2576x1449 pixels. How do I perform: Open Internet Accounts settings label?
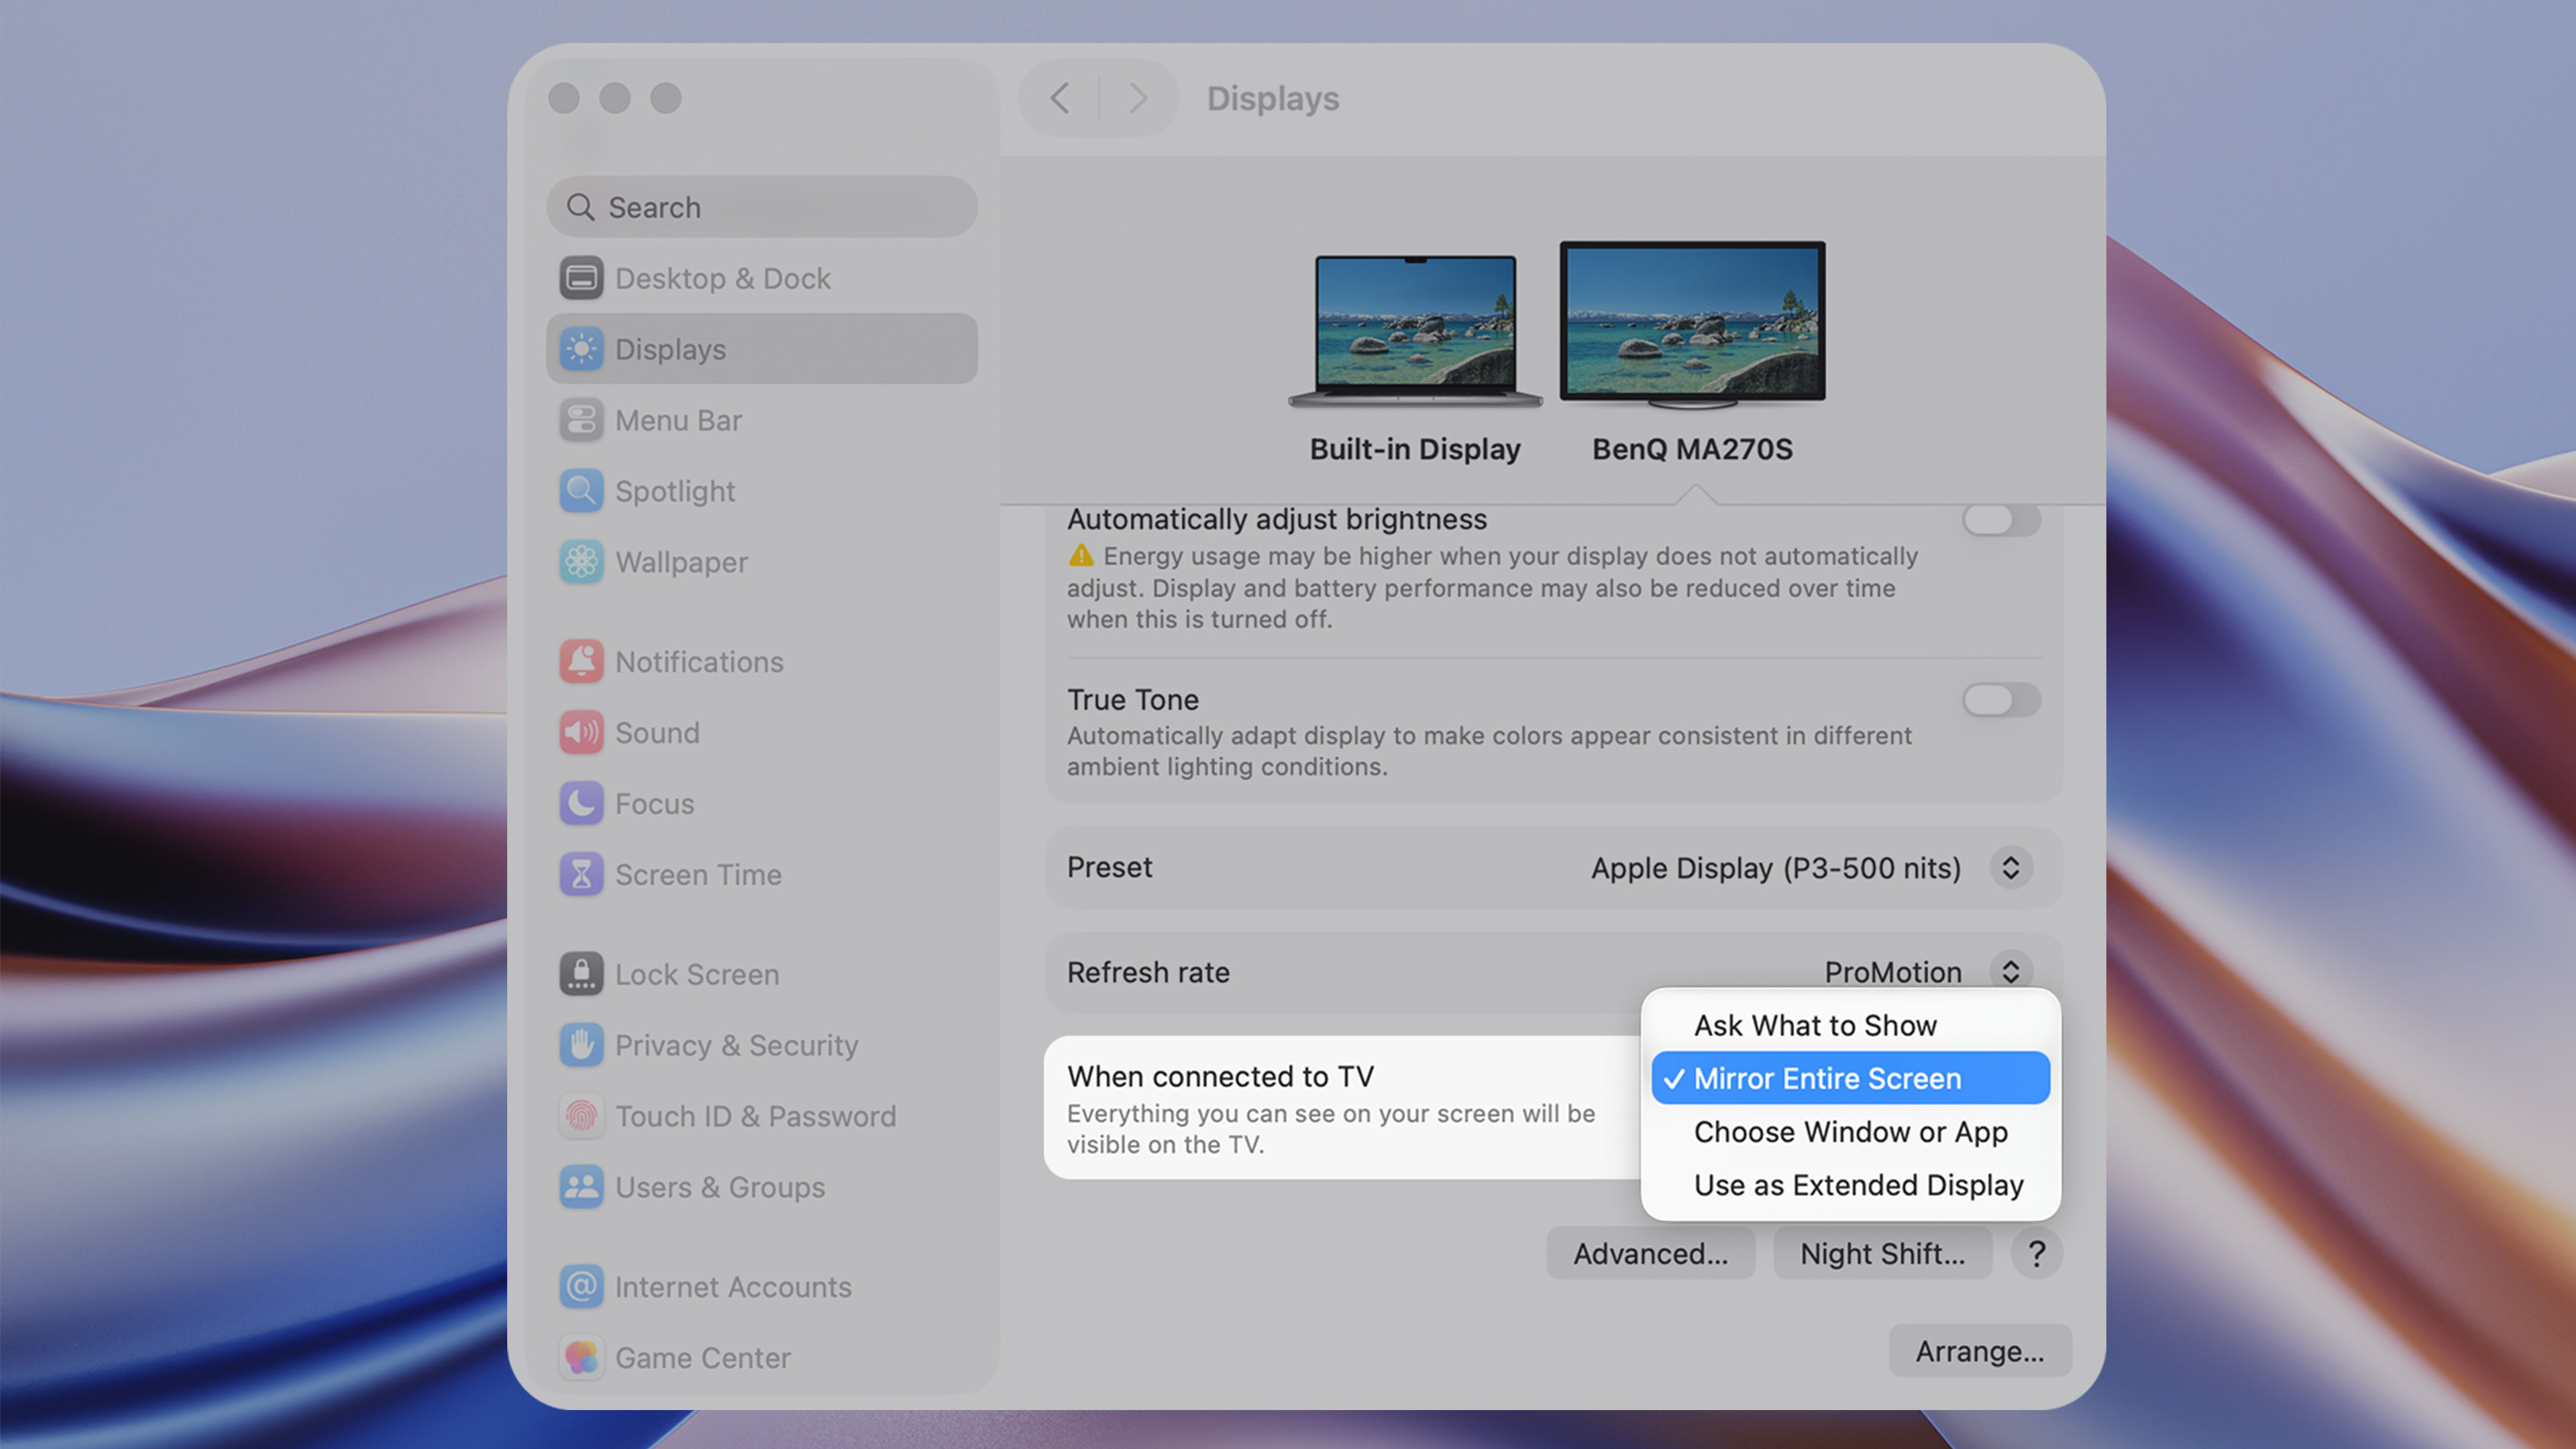coord(733,1287)
